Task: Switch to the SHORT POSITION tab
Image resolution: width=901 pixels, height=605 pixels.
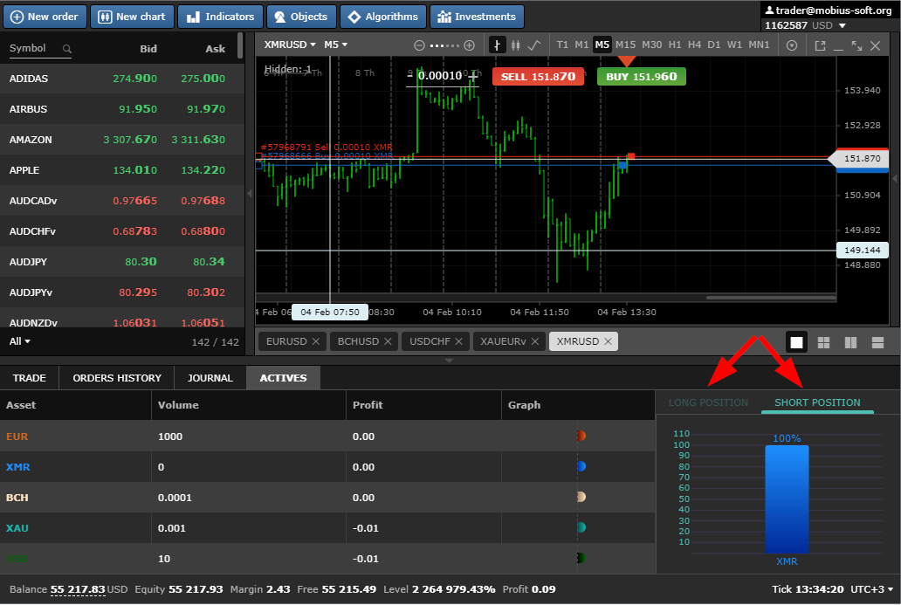Action: point(817,402)
